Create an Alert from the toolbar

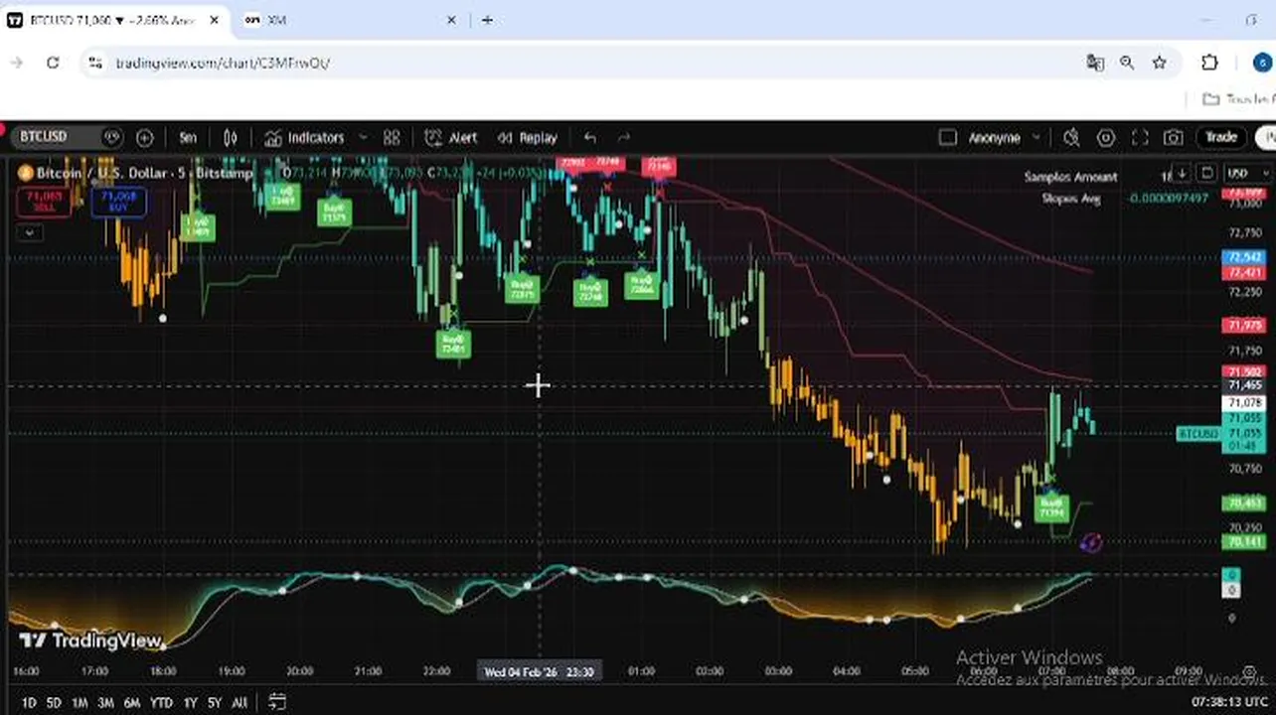[x=451, y=138]
